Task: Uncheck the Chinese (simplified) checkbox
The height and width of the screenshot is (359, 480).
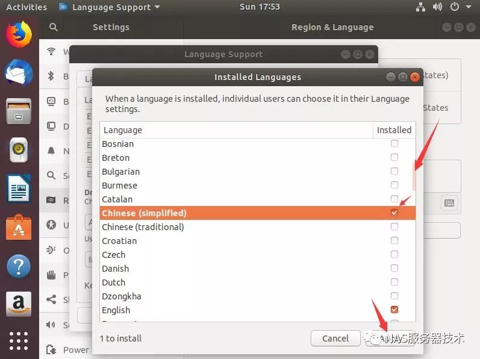Action: [394, 213]
